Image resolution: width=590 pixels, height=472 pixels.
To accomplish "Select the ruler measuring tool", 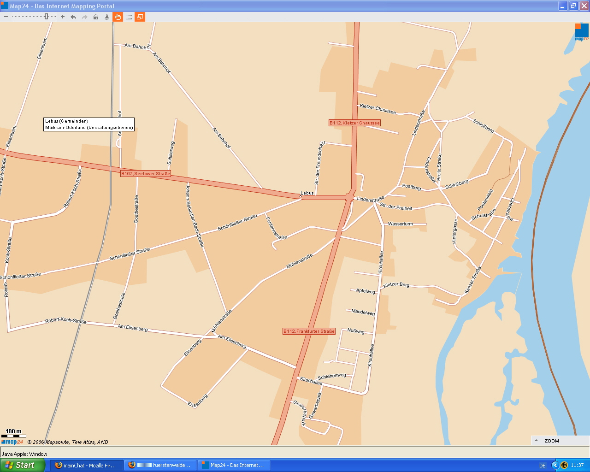I will [129, 17].
